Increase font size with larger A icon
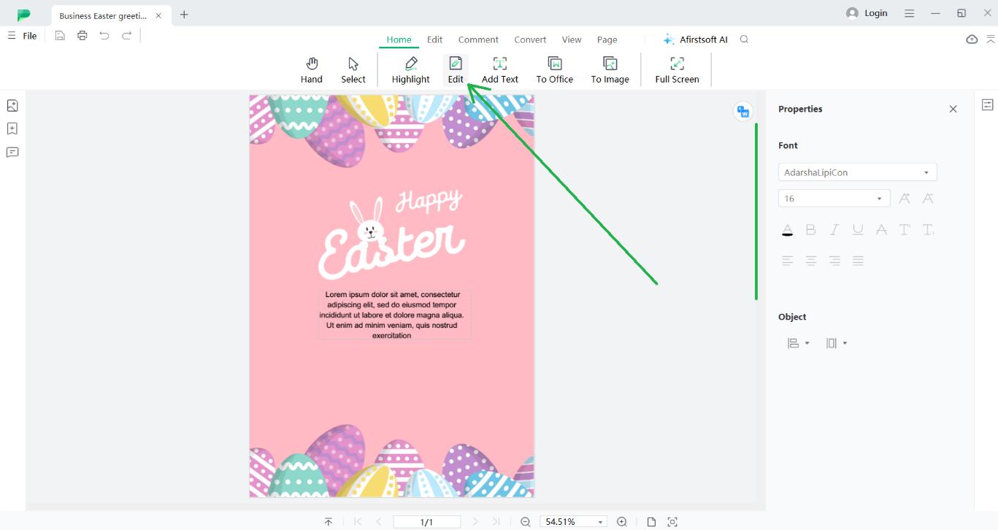 coord(905,199)
